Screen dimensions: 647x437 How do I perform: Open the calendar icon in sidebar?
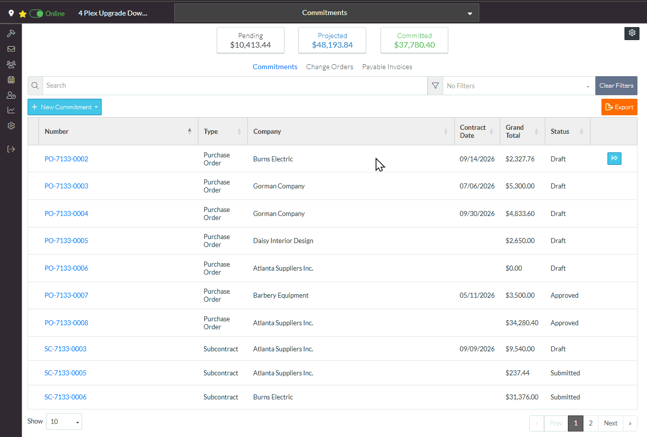11,80
